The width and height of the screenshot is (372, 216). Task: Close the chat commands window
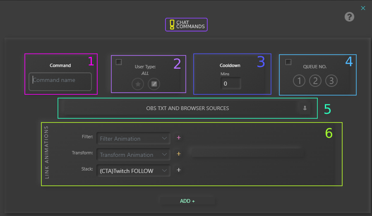tap(363, 8)
